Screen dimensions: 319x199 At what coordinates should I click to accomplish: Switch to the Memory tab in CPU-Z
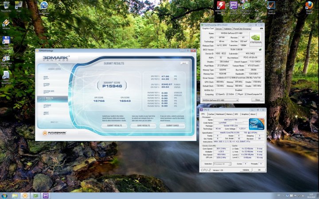tap(230, 115)
